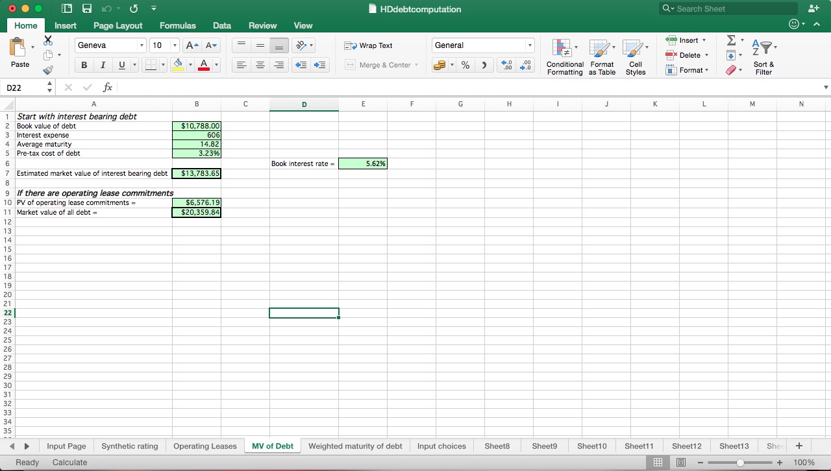Click the Format Painter brush icon
This screenshot has height=471, width=831.
coord(48,70)
